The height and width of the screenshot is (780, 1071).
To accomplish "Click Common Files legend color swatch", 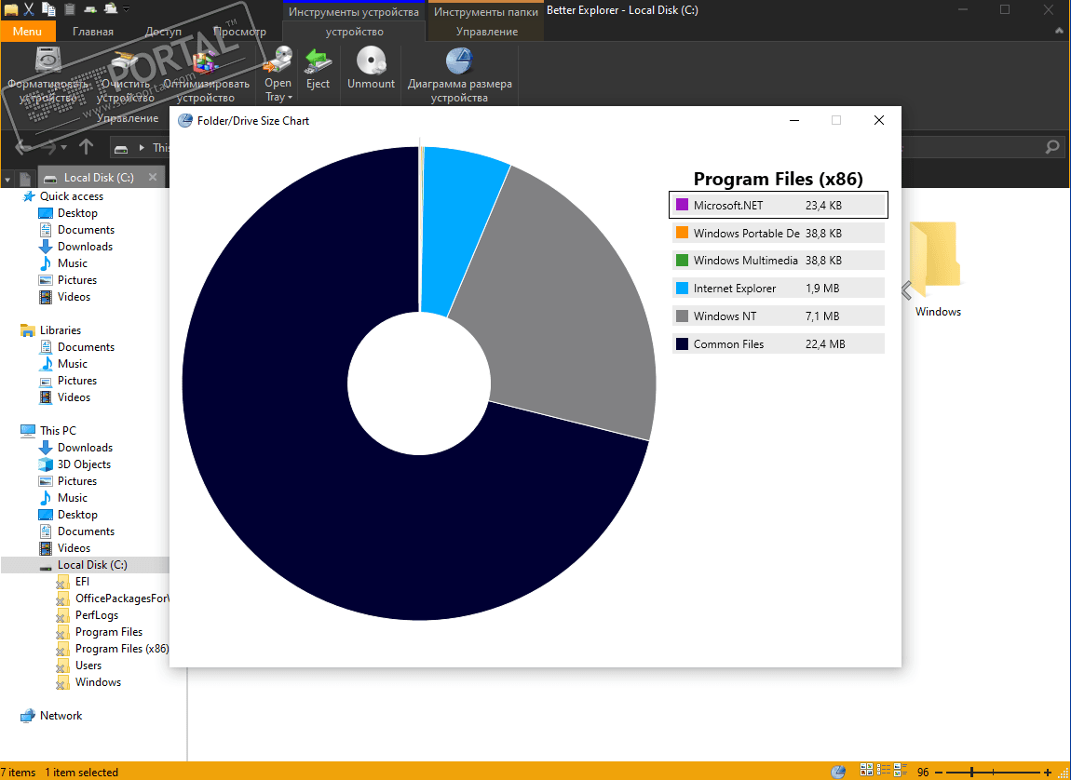I will [682, 344].
